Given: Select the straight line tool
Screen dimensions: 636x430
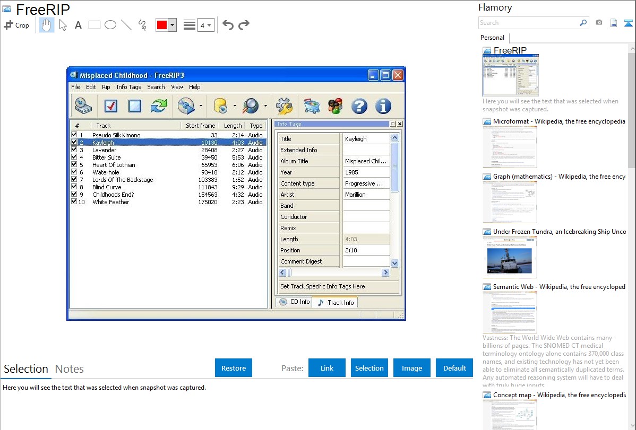Looking at the screenshot, I should [x=126, y=25].
